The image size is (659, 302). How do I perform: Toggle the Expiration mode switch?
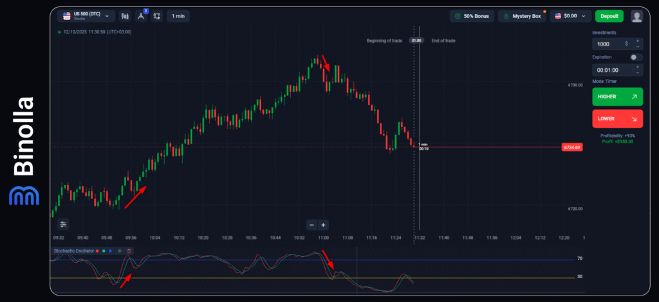click(636, 57)
